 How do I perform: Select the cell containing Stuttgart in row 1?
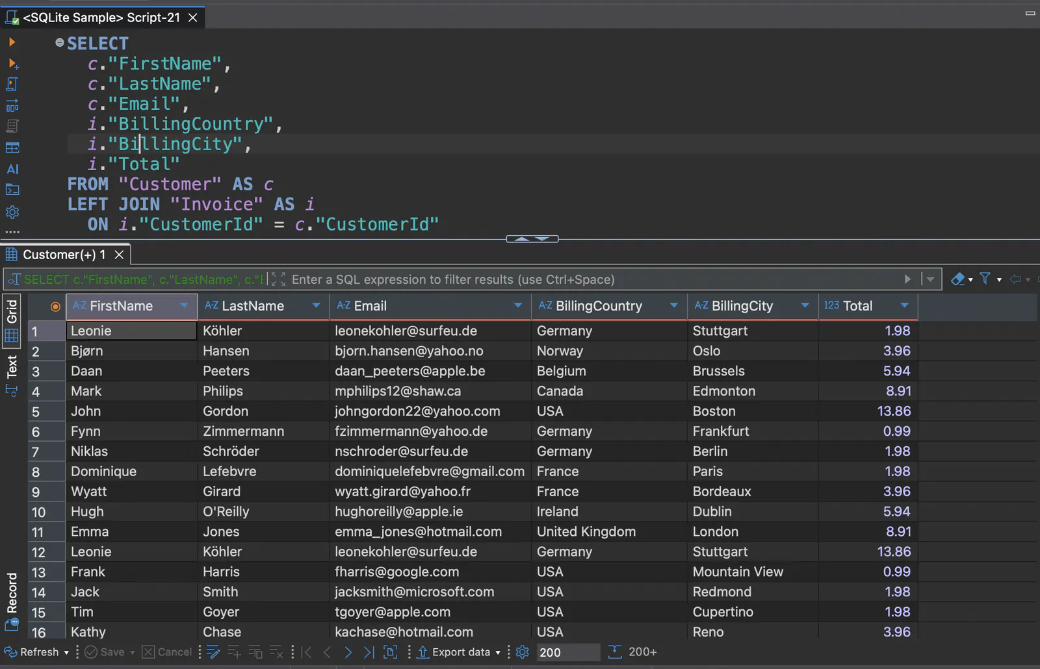click(753, 331)
